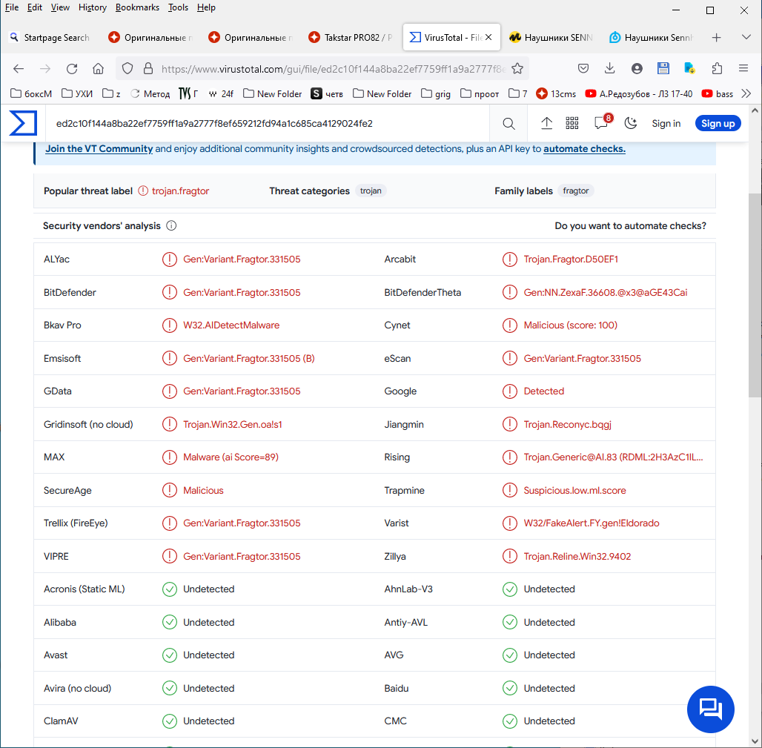Expand the list all tabs chevron
Image resolution: width=762 pixels, height=748 pixels.
point(746,37)
